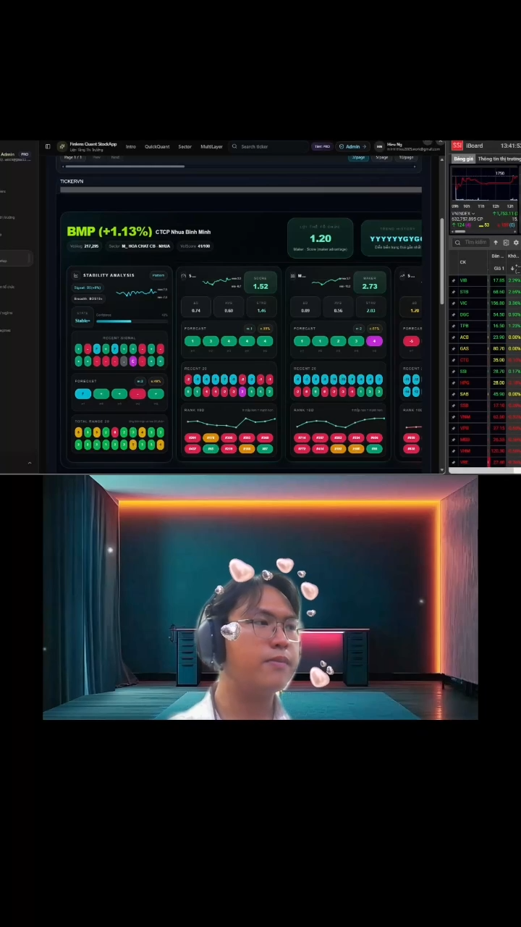Click the MAKER 2.73 box
The image size is (521, 927).
coord(370,283)
